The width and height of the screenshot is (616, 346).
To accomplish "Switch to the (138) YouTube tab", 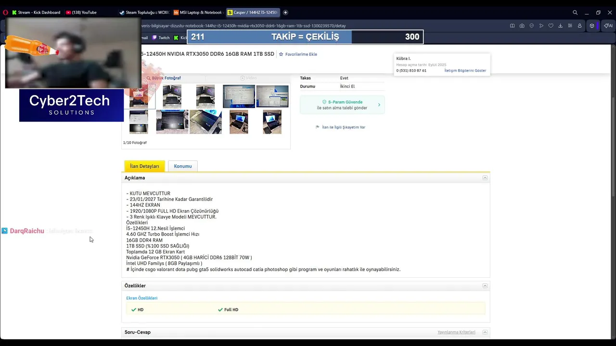I will (84, 12).
